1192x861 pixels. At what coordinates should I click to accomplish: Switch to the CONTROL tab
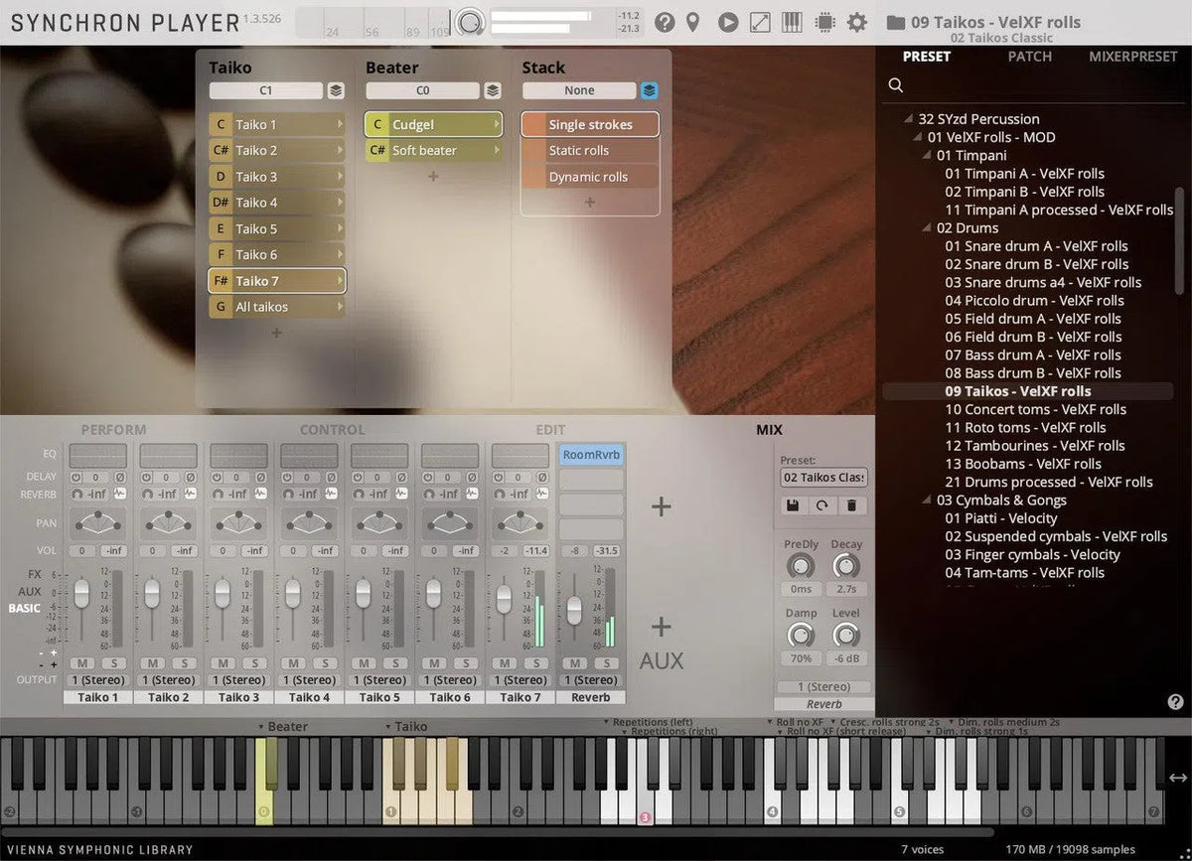pyautogui.click(x=331, y=429)
